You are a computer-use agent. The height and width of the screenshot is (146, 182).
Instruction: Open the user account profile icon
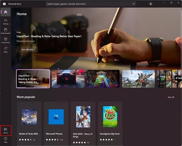coord(151,4)
